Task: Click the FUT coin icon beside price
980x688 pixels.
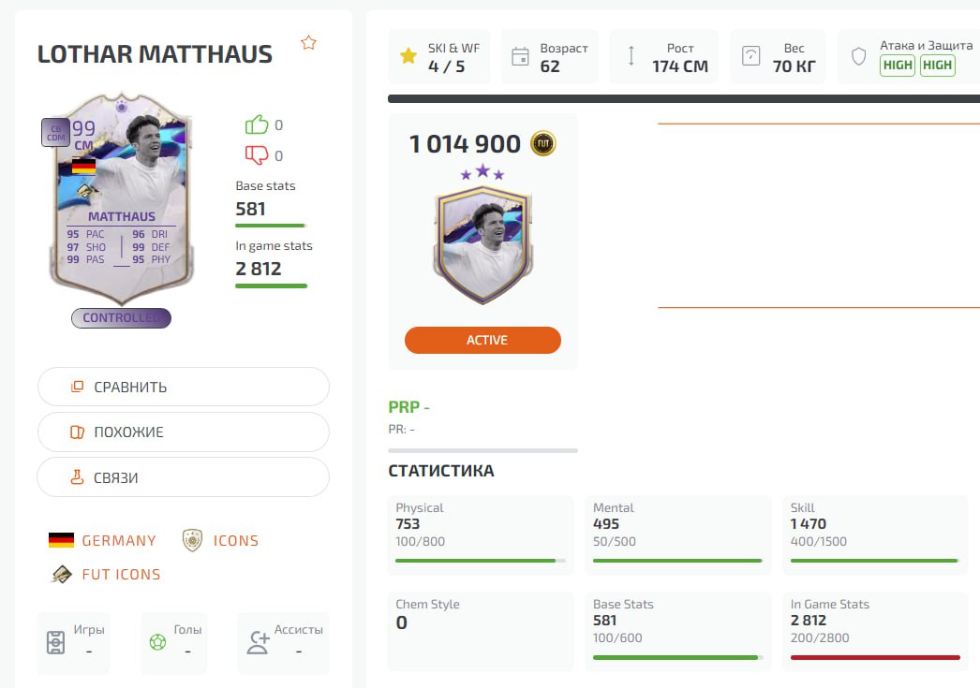Action: coord(543,143)
